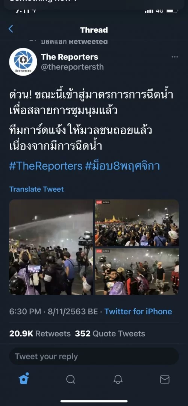This screenshot has width=188, height=406.
Task: Tap the Home tab icon
Action: (24, 379)
